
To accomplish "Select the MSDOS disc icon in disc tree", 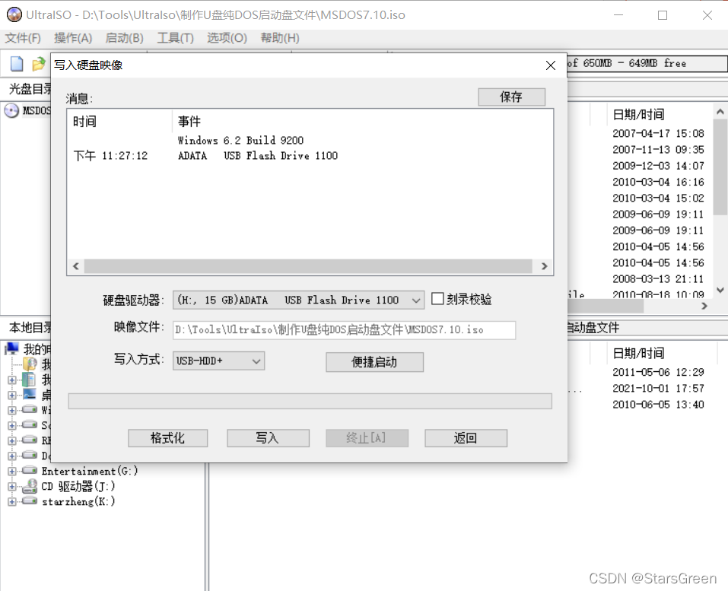I will coord(11,110).
